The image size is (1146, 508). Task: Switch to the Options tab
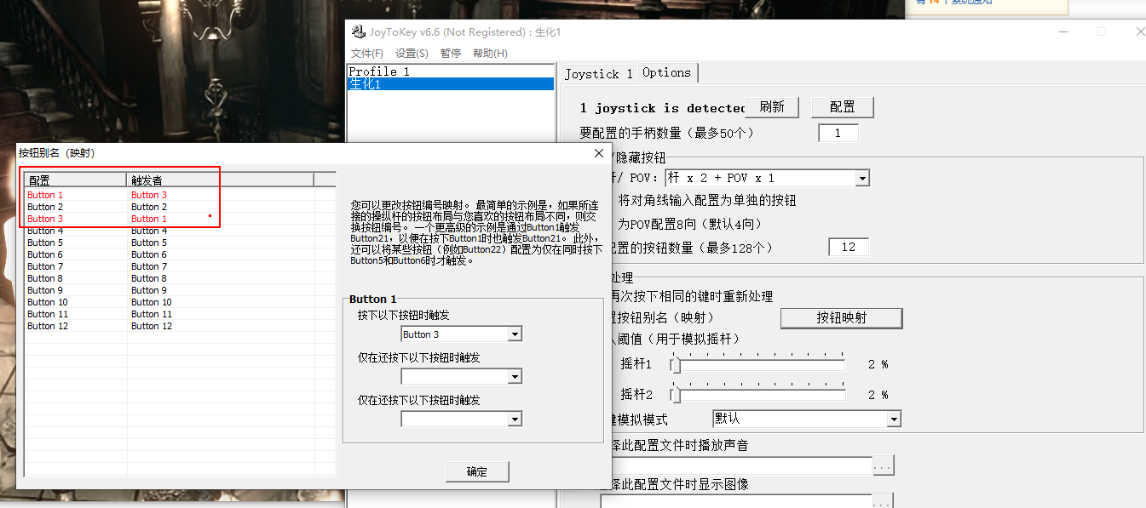tap(667, 72)
